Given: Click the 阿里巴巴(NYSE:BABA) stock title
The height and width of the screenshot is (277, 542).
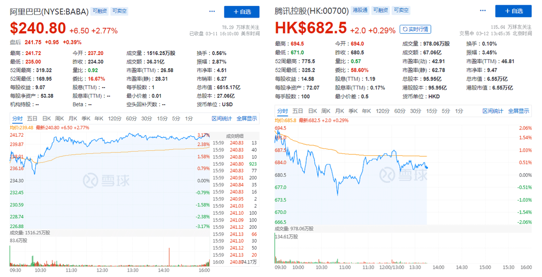Looking at the screenshot, I should (49, 11).
